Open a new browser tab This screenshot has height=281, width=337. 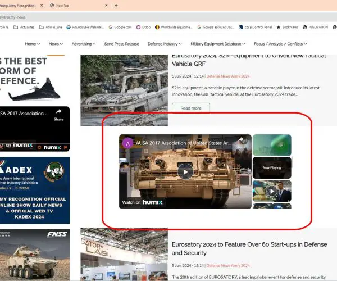[x=116, y=5]
